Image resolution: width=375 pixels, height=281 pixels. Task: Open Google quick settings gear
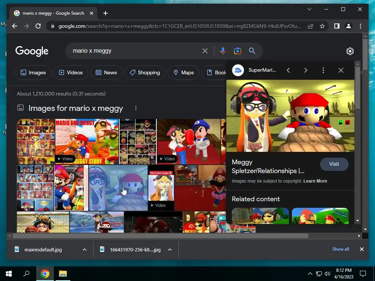tap(350, 51)
